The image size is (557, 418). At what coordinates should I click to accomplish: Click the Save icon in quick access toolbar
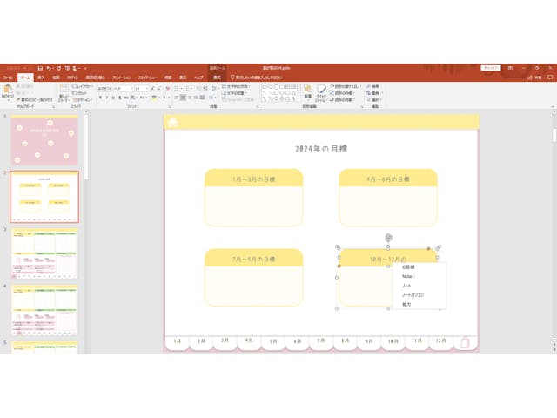pos(40,68)
